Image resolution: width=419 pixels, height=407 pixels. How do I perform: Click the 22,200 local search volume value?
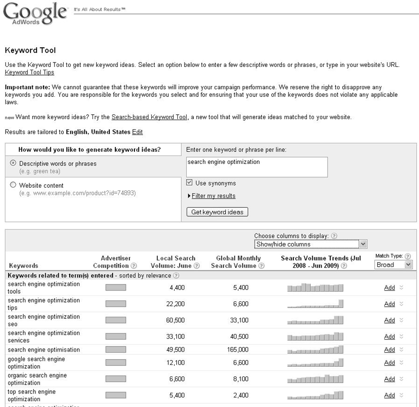[175, 304]
